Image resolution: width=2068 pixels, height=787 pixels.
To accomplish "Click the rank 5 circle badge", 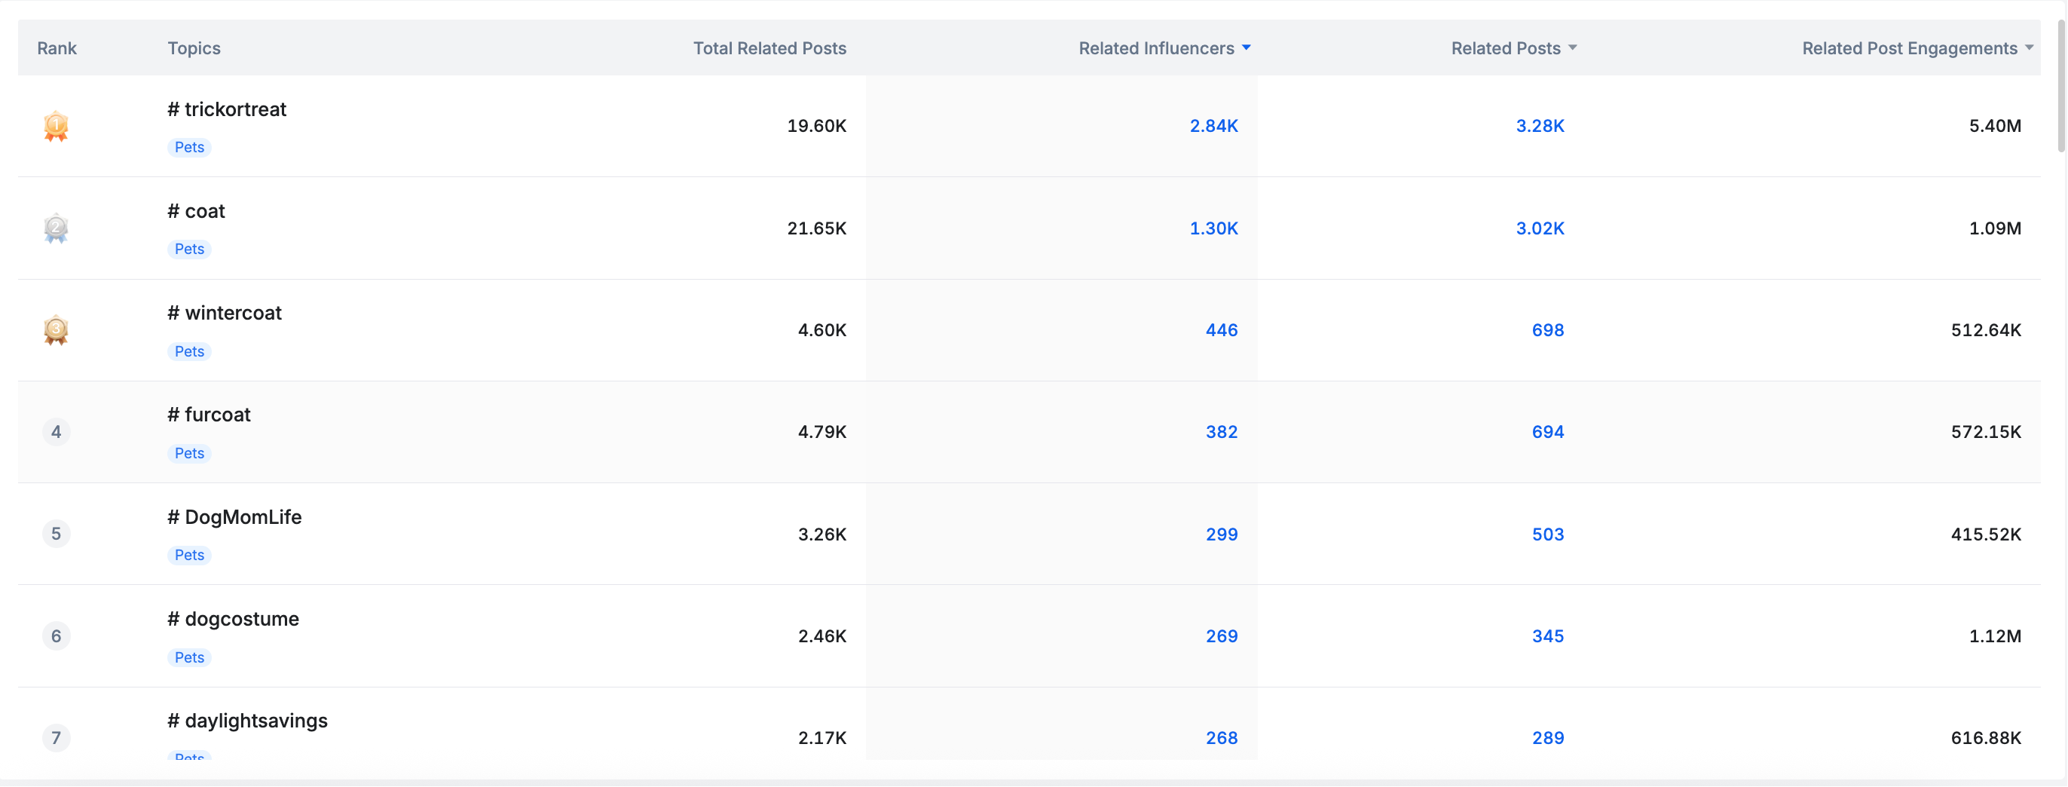I will (x=56, y=534).
